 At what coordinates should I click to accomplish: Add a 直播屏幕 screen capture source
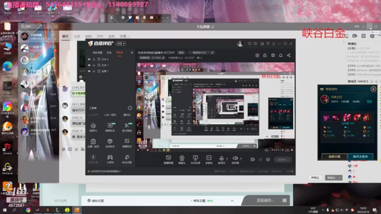tap(169, 160)
